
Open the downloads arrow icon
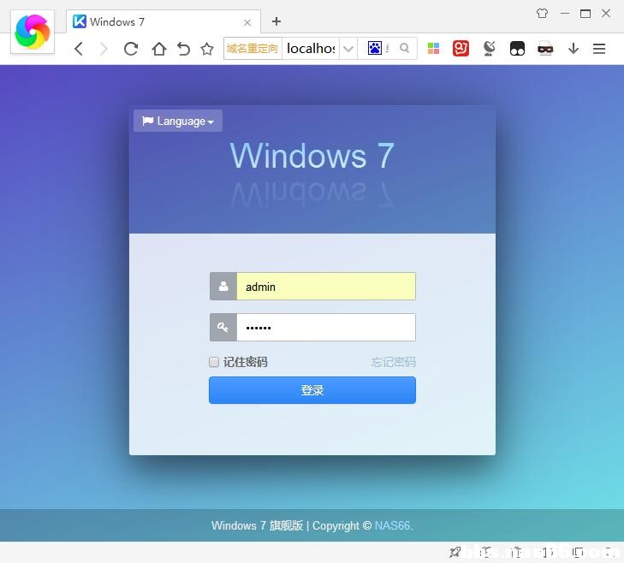coord(573,49)
